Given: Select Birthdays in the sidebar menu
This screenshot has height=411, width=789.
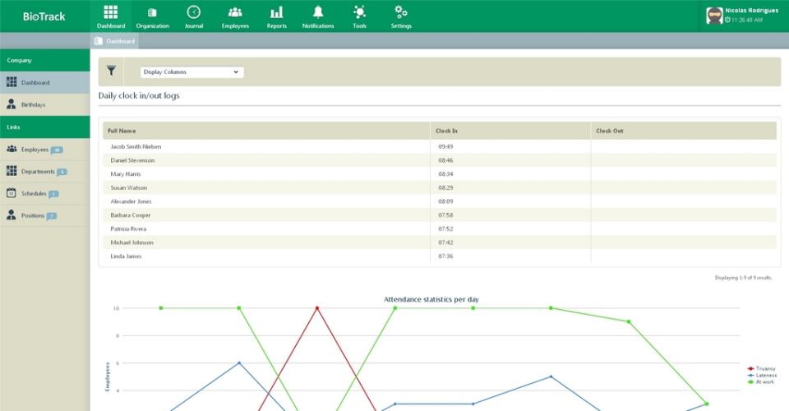Looking at the screenshot, I should point(44,104).
